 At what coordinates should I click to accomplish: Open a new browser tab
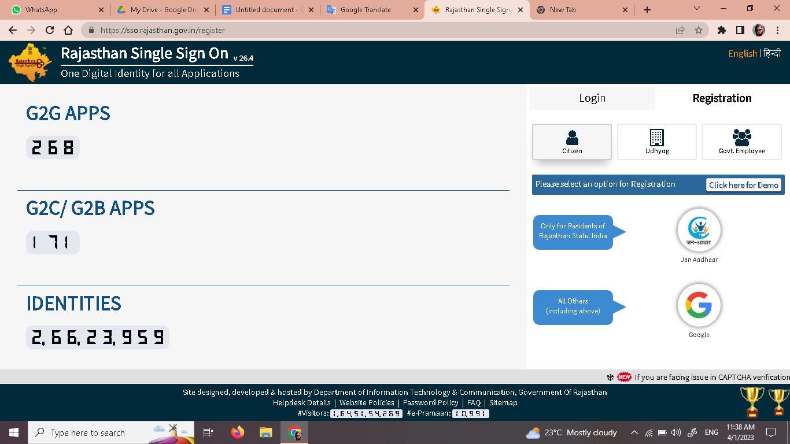click(x=647, y=10)
